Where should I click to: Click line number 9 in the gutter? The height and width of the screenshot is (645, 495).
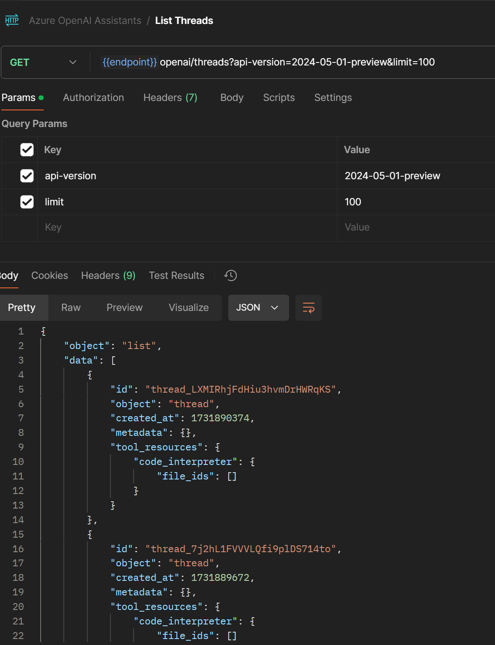click(x=21, y=447)
